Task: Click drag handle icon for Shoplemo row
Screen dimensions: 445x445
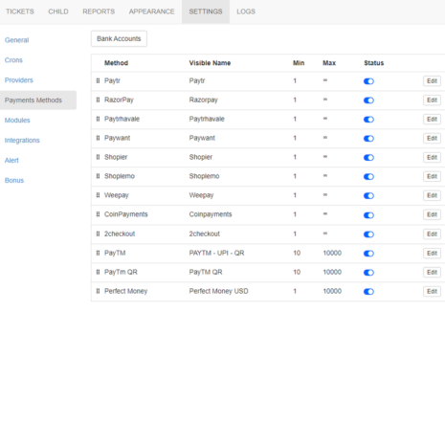Action: tap(98, 176)
